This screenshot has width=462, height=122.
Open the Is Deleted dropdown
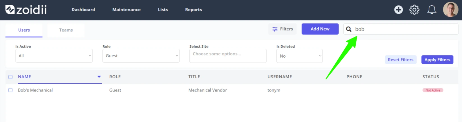[299, 56]
